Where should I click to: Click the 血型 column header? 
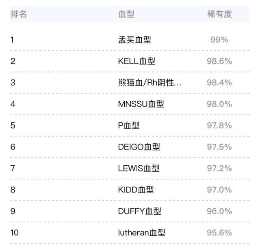(126, 14)
